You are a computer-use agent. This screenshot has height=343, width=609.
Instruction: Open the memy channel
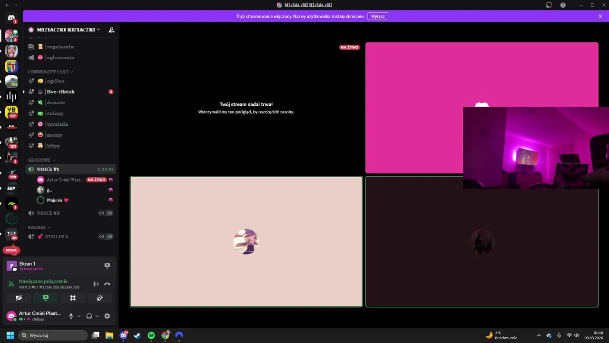pyautogui.click(x=70, y=135)
